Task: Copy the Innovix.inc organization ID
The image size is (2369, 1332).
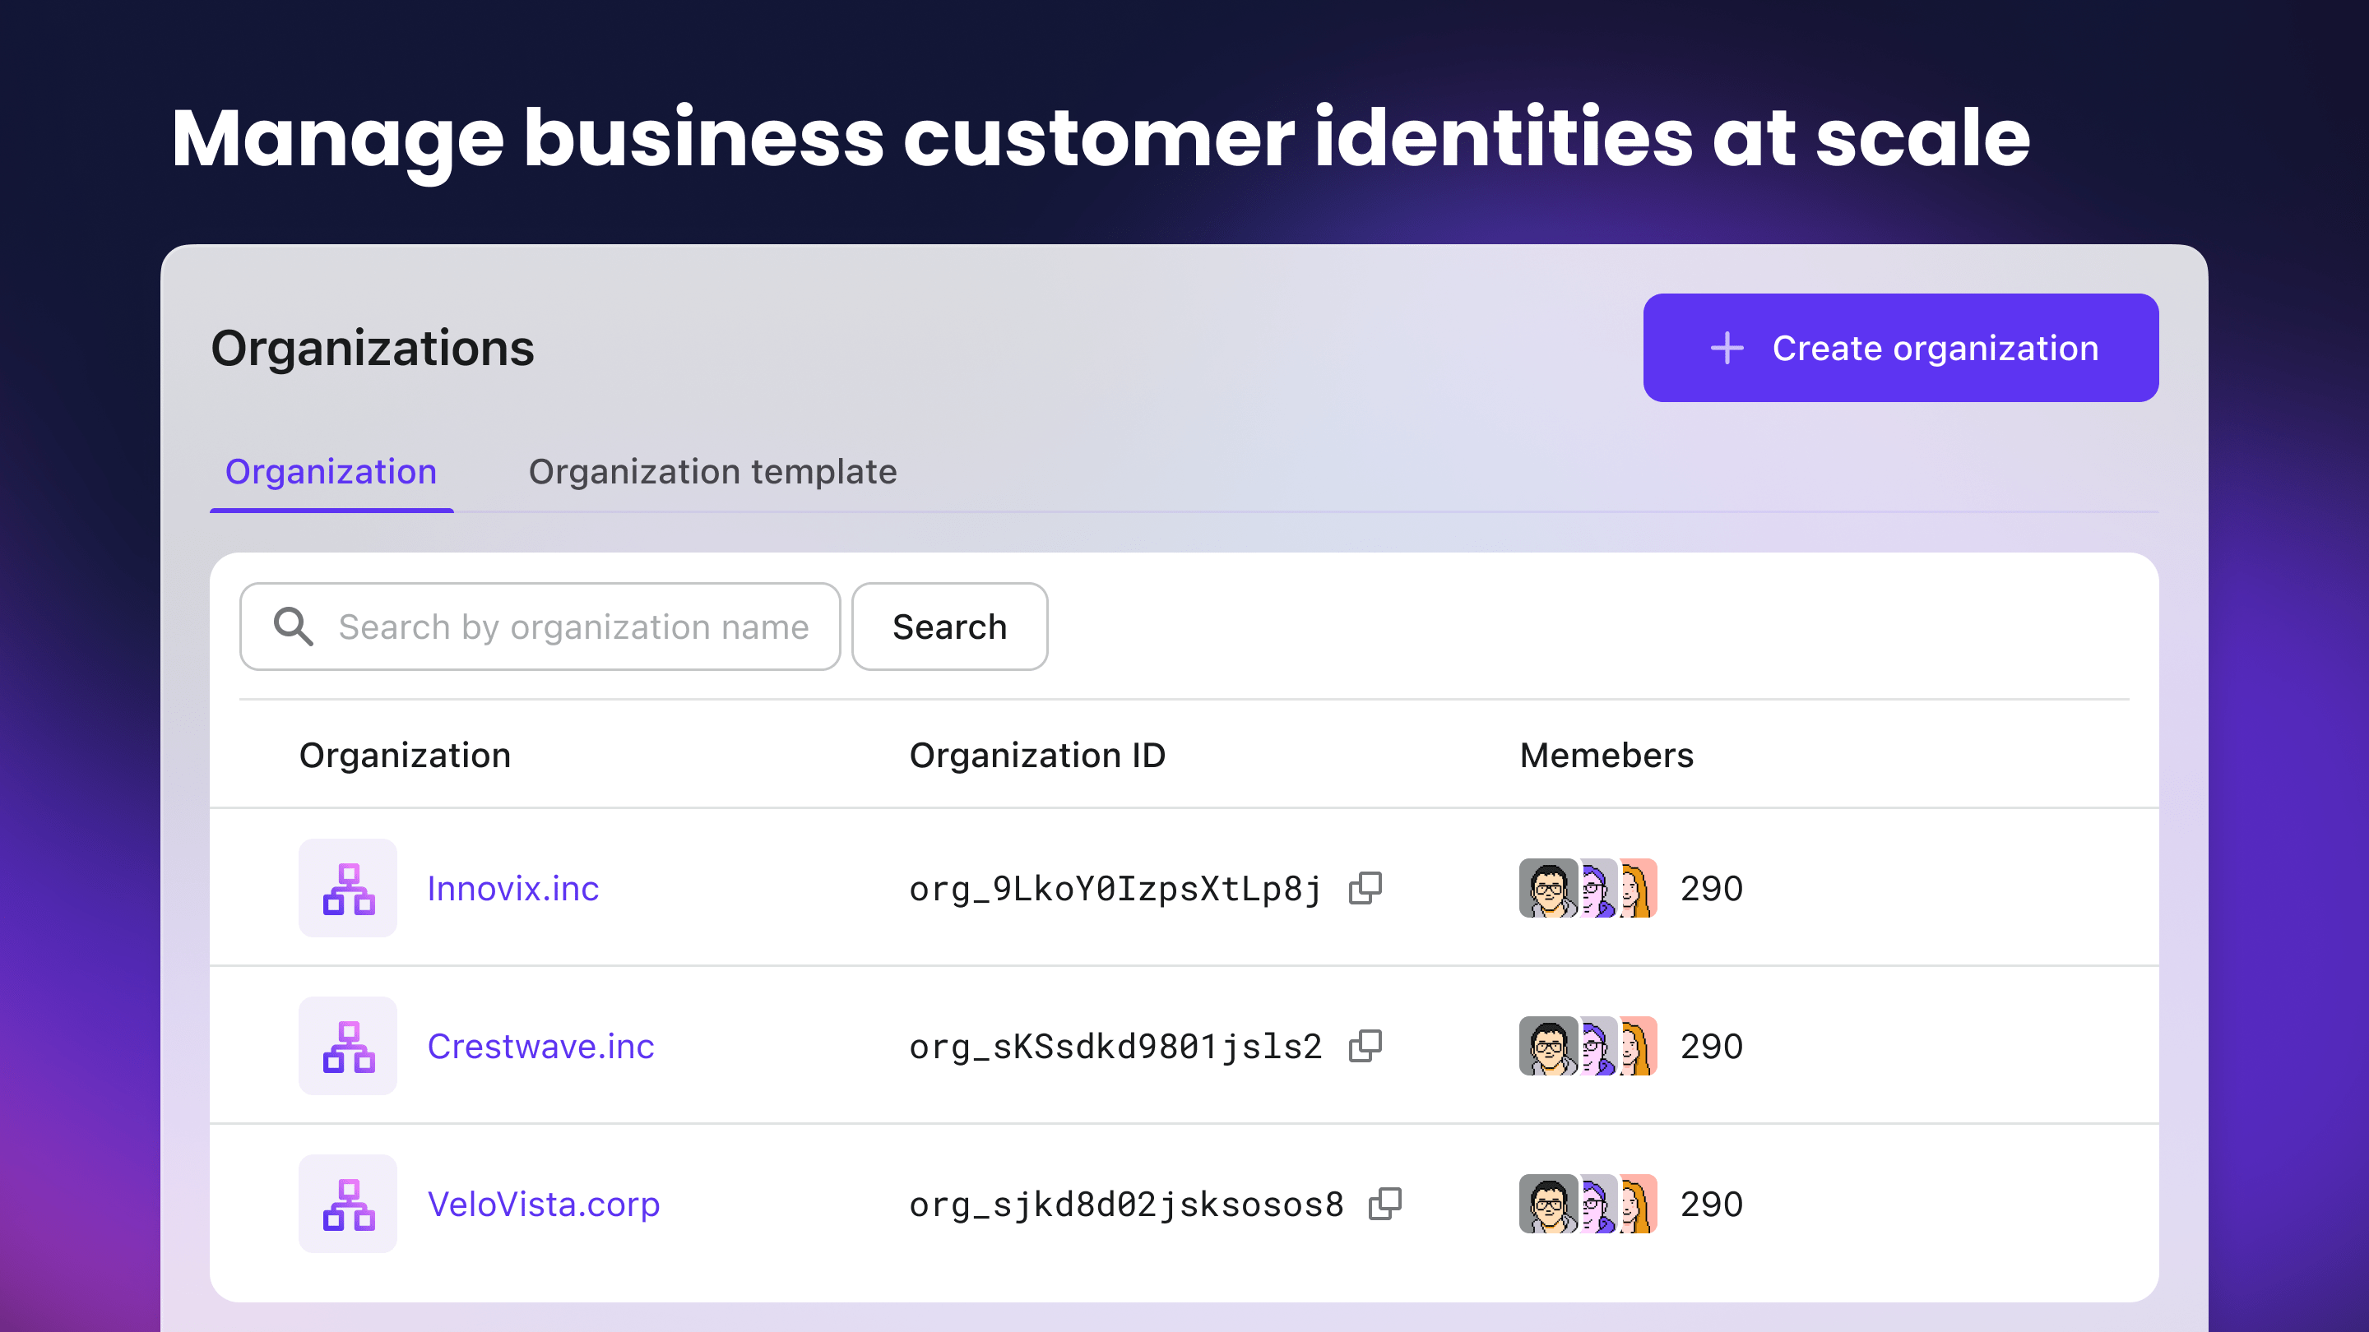Action: [1365, 888]
